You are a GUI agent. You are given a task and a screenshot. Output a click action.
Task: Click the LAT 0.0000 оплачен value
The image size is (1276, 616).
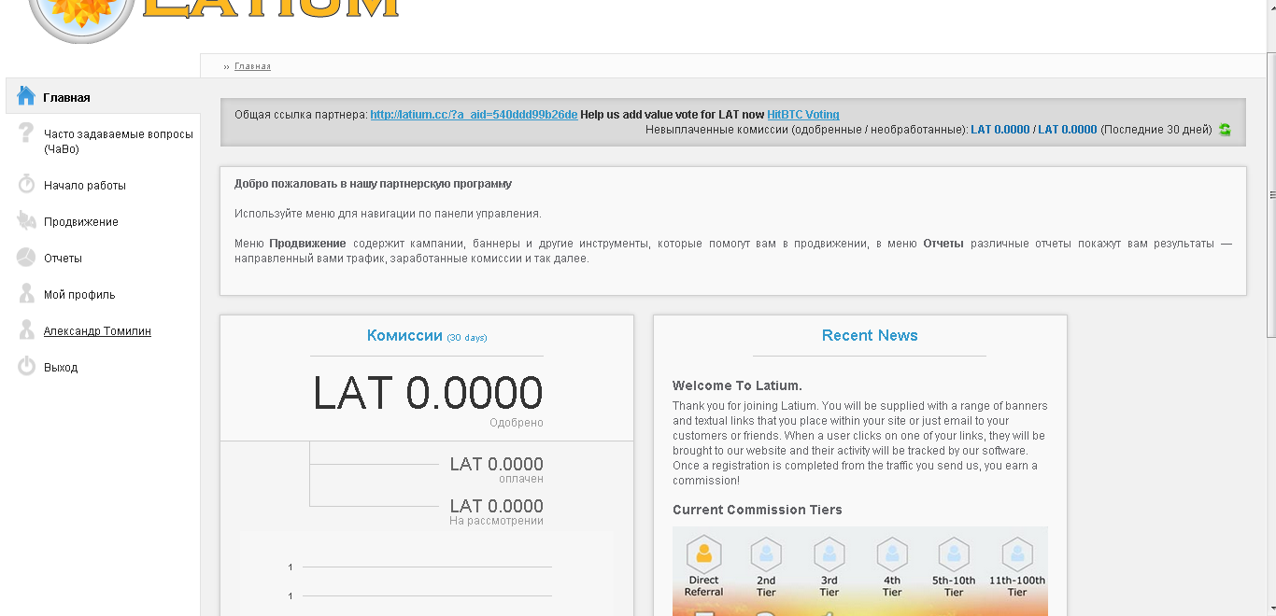coord(496,464)
